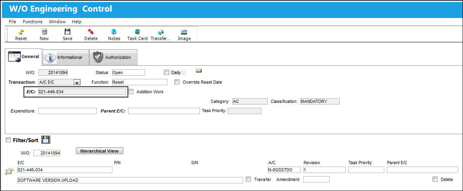The width and height of the screenshot is (463, 191).
Task: Click the envelope mail icon beside Daily
Action: pos(198,70)
